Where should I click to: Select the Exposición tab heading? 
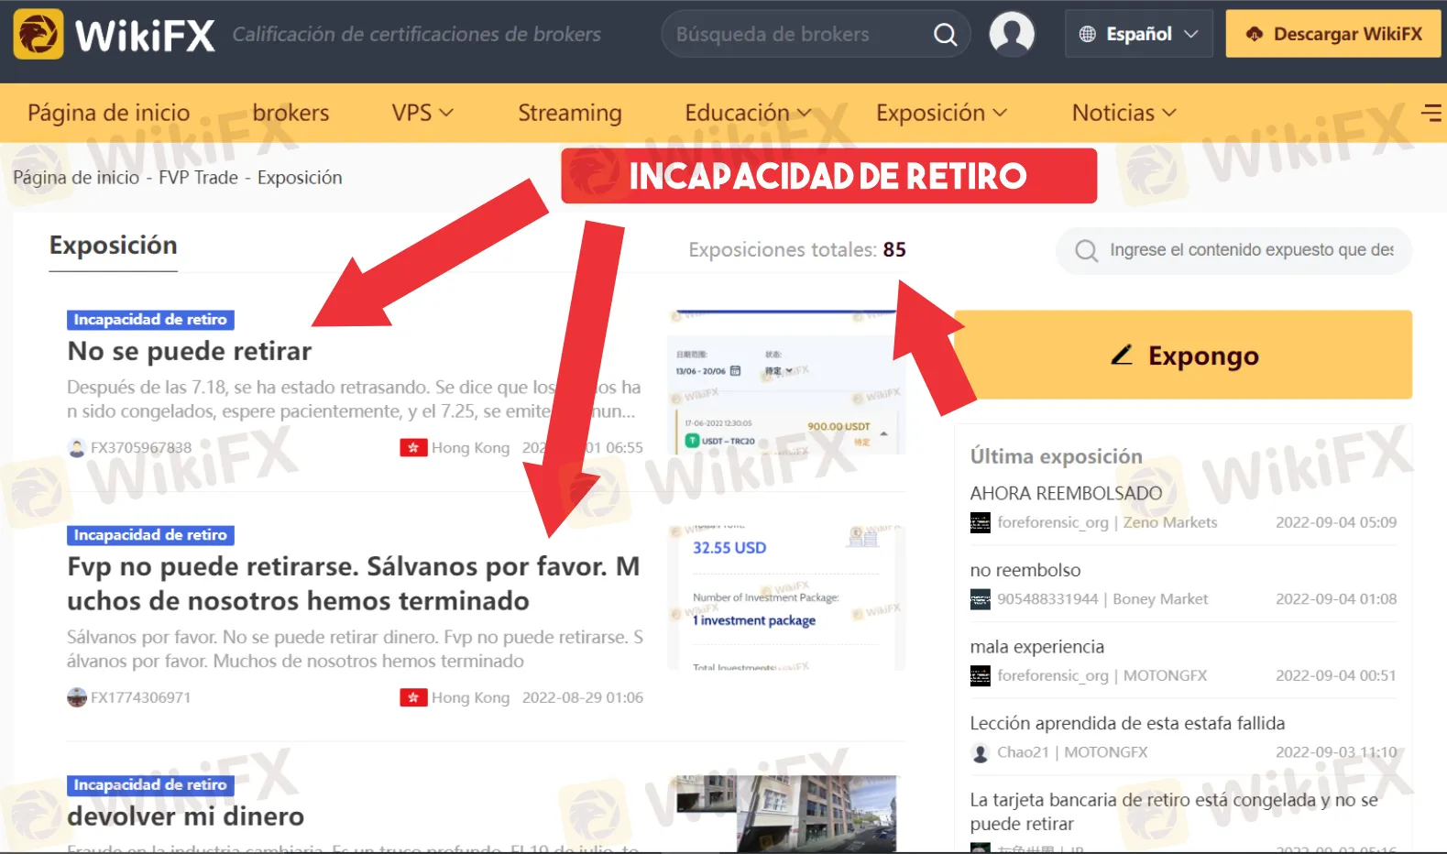(x=114, y=246)
